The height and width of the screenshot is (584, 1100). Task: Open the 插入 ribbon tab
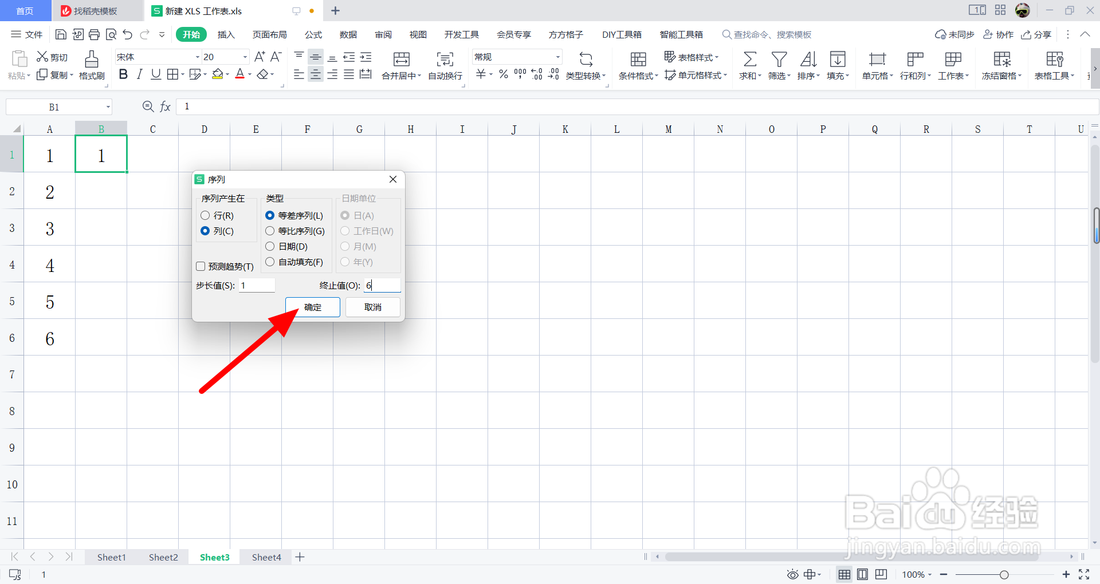[226, 35]
